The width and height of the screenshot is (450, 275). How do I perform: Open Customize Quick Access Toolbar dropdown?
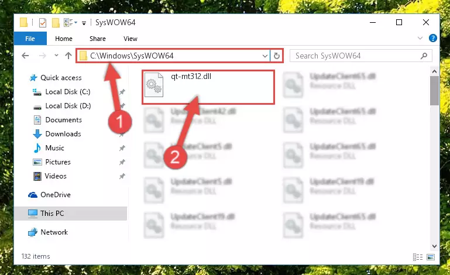coord(84,23)
